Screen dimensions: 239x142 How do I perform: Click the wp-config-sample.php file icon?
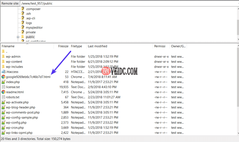click(3, 117)
